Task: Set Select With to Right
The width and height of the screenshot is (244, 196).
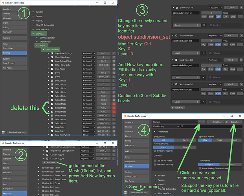Action: 185,140
